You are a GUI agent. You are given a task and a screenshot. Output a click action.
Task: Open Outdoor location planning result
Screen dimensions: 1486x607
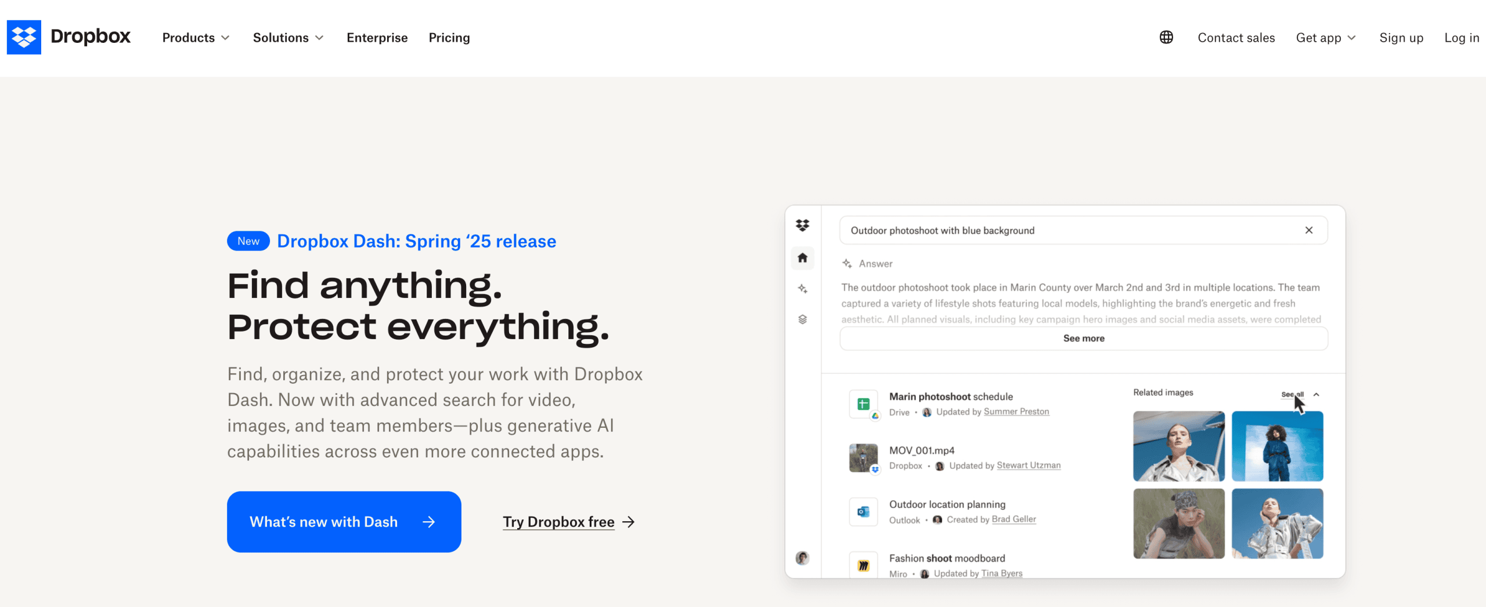coord(947,504)
